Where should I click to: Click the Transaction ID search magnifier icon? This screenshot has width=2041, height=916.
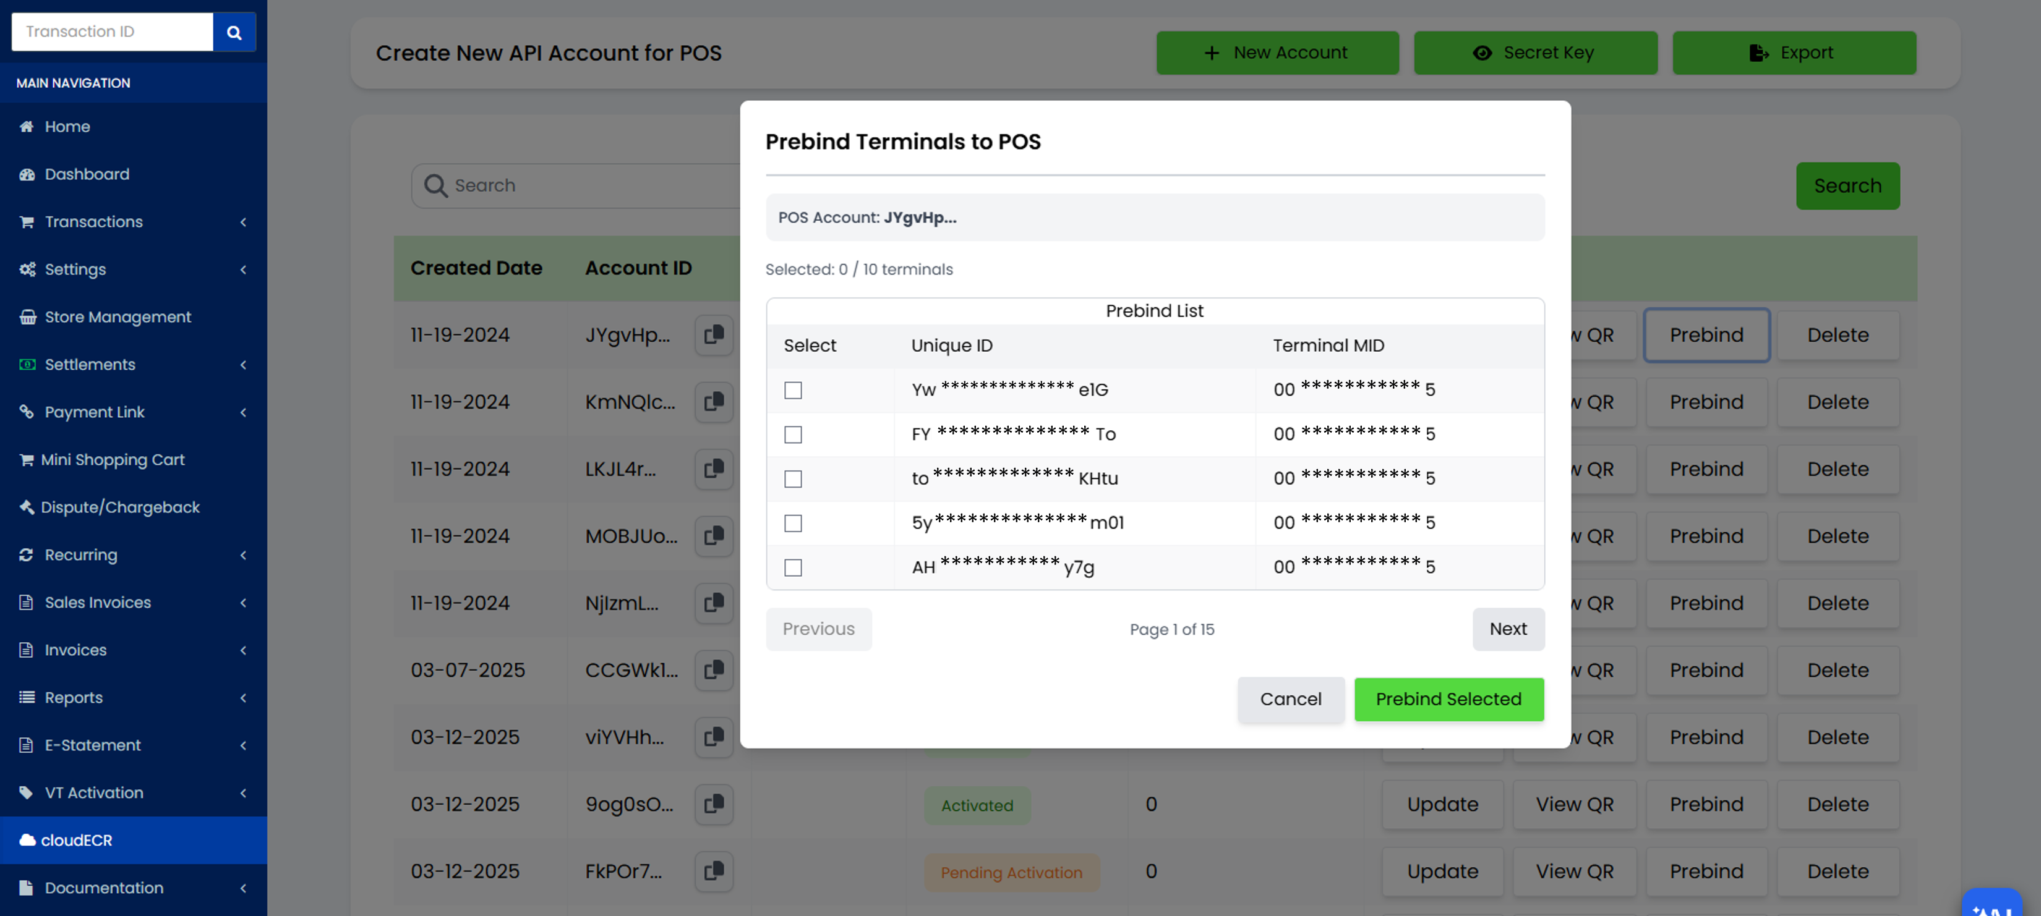point(234,33)
